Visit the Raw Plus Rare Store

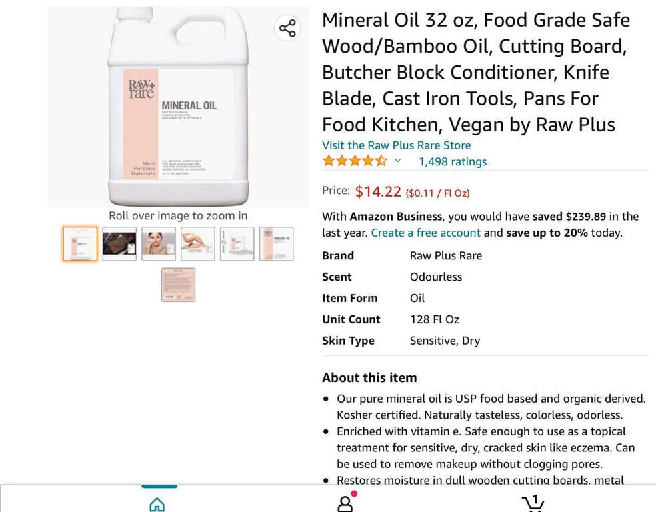396,145
